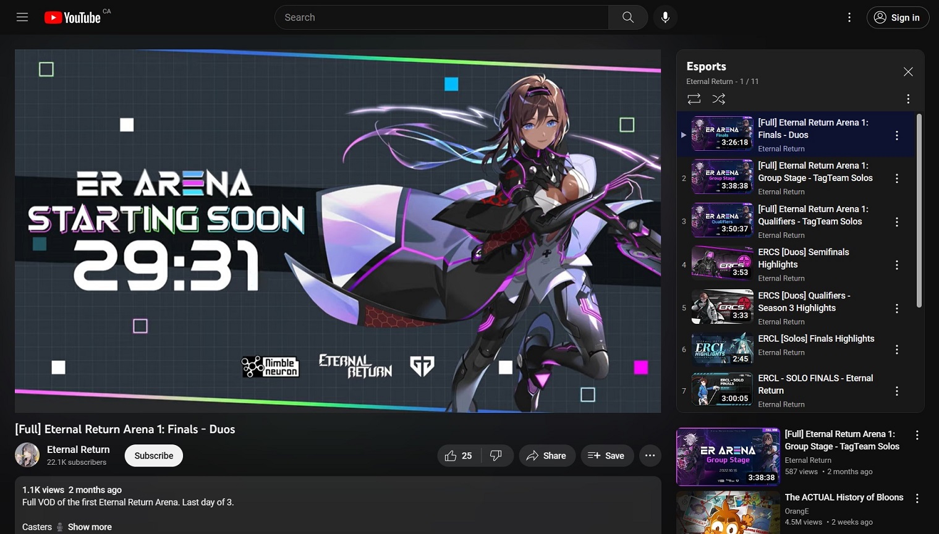Open Bloons video thumbnail
939x534 pixels.
728,512
